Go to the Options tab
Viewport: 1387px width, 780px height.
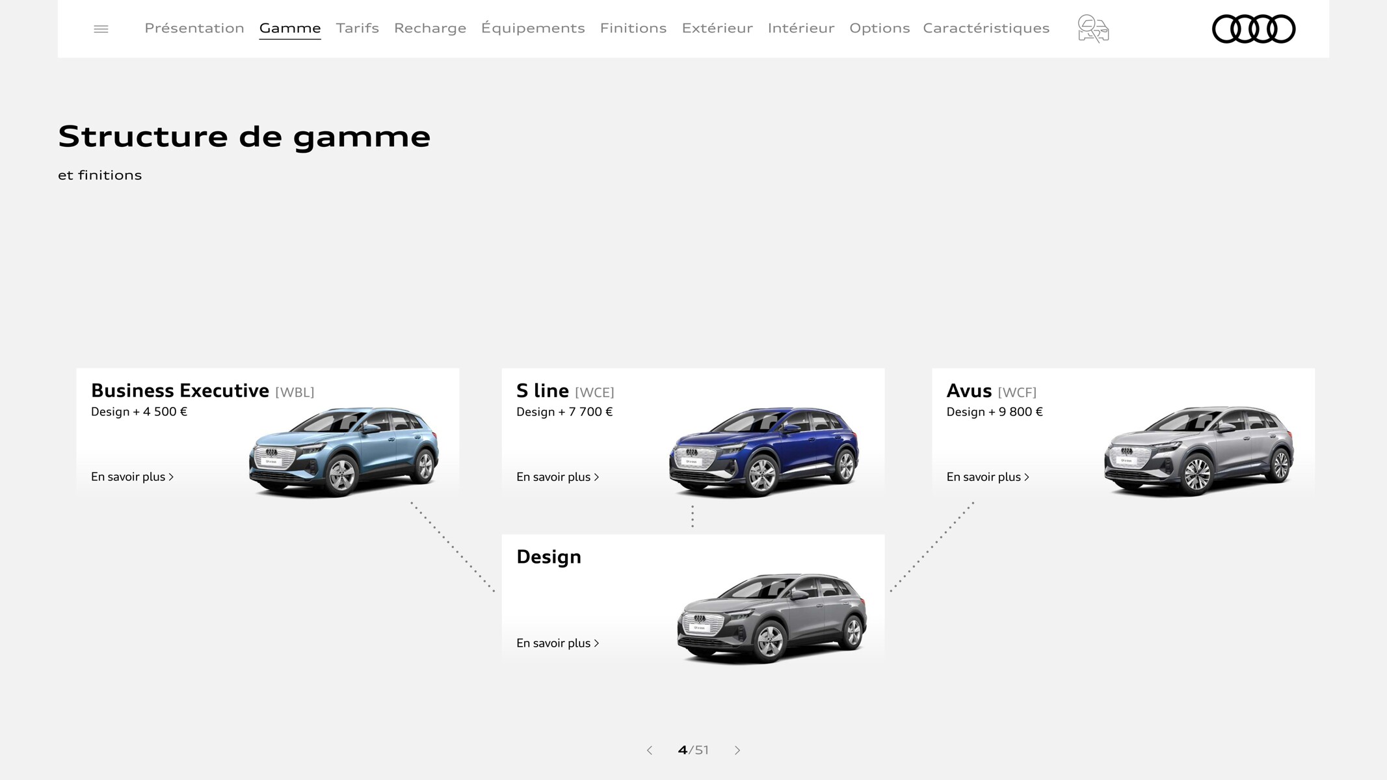(x=880, y=28)
